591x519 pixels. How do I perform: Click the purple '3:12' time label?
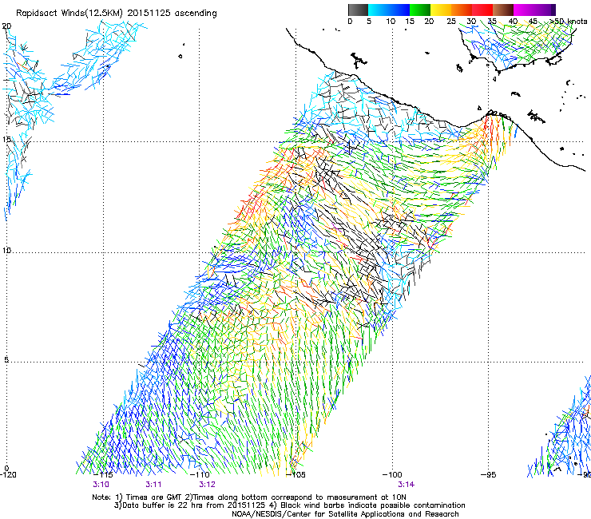pyautogui.click(x=208, y=485)
